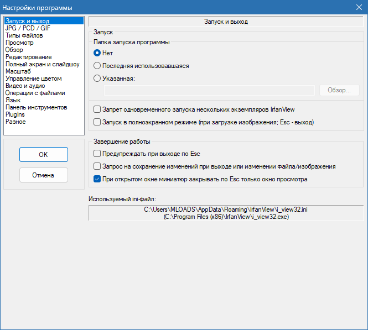The image size is (368, 330).
Task: Click the OK button
Action: click(44, 154)
